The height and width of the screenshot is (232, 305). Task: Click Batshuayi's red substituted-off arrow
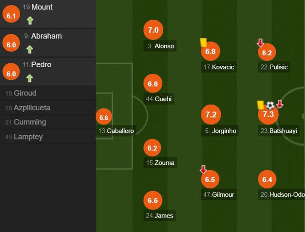[x=280, y=104]
